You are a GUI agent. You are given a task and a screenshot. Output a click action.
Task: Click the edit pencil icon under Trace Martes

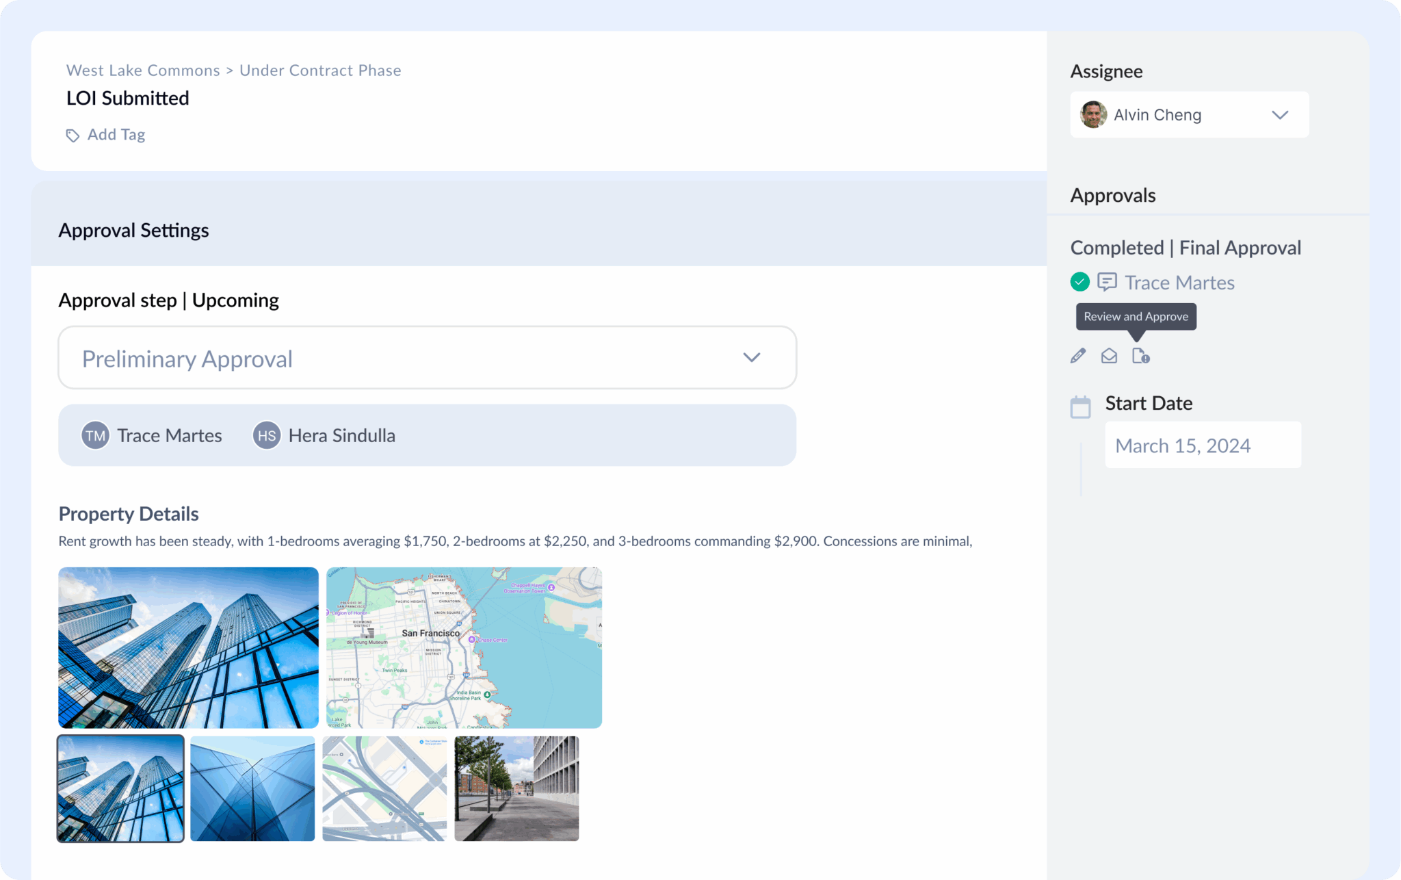(x=1077, y=355)
